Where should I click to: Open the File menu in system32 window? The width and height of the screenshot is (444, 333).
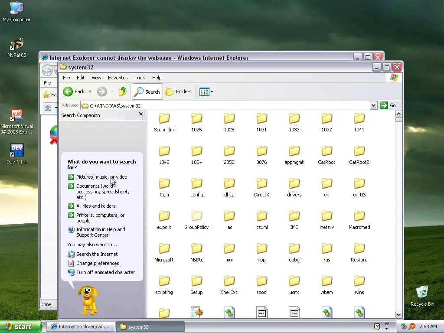pos(66,78)
